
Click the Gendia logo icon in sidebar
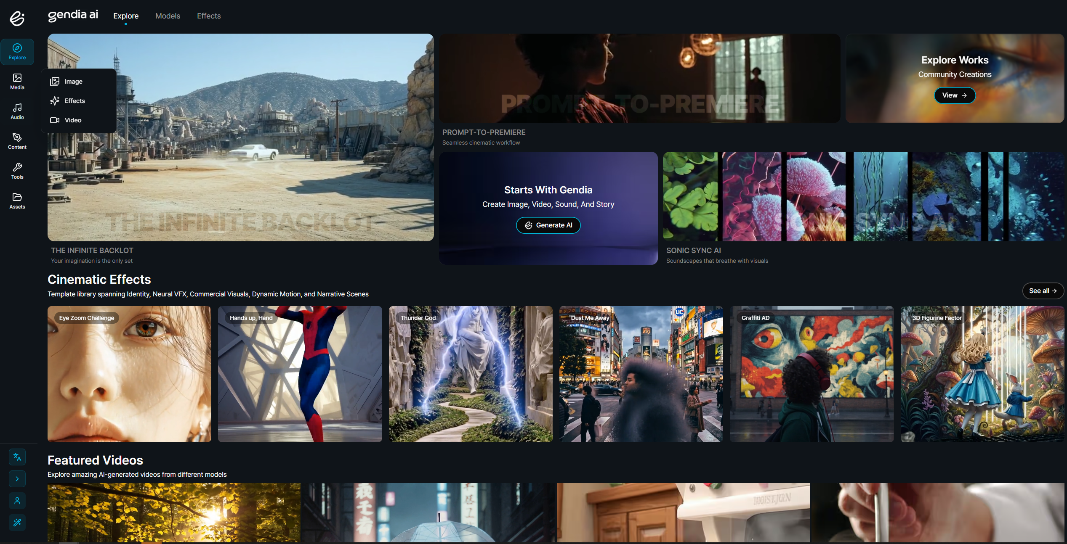(17, 18)
